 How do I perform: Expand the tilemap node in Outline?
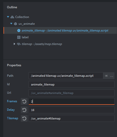15,44
